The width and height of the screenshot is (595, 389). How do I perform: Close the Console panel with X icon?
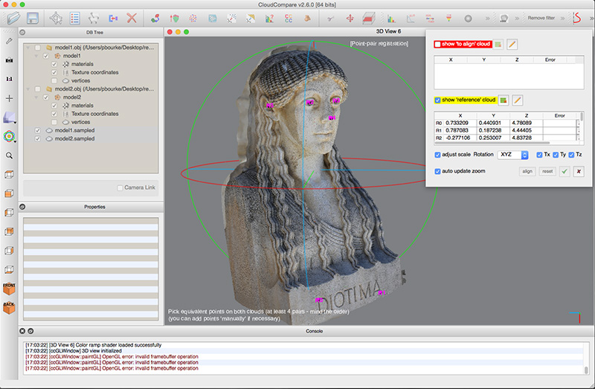click(22, 331)
